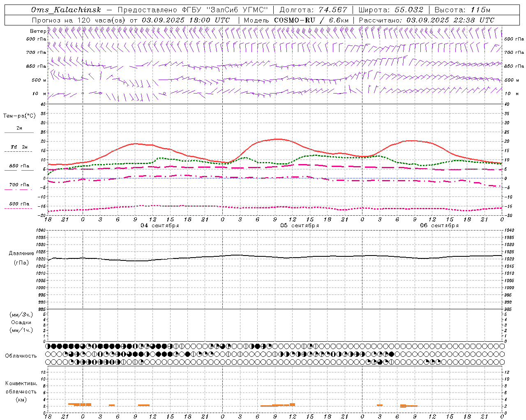Click the 05 сентября date label
This screenshot has height=420, width=526.
[300, 225]
